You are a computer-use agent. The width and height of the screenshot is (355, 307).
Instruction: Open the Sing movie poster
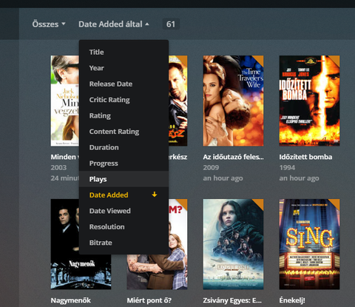click(309, 244)
